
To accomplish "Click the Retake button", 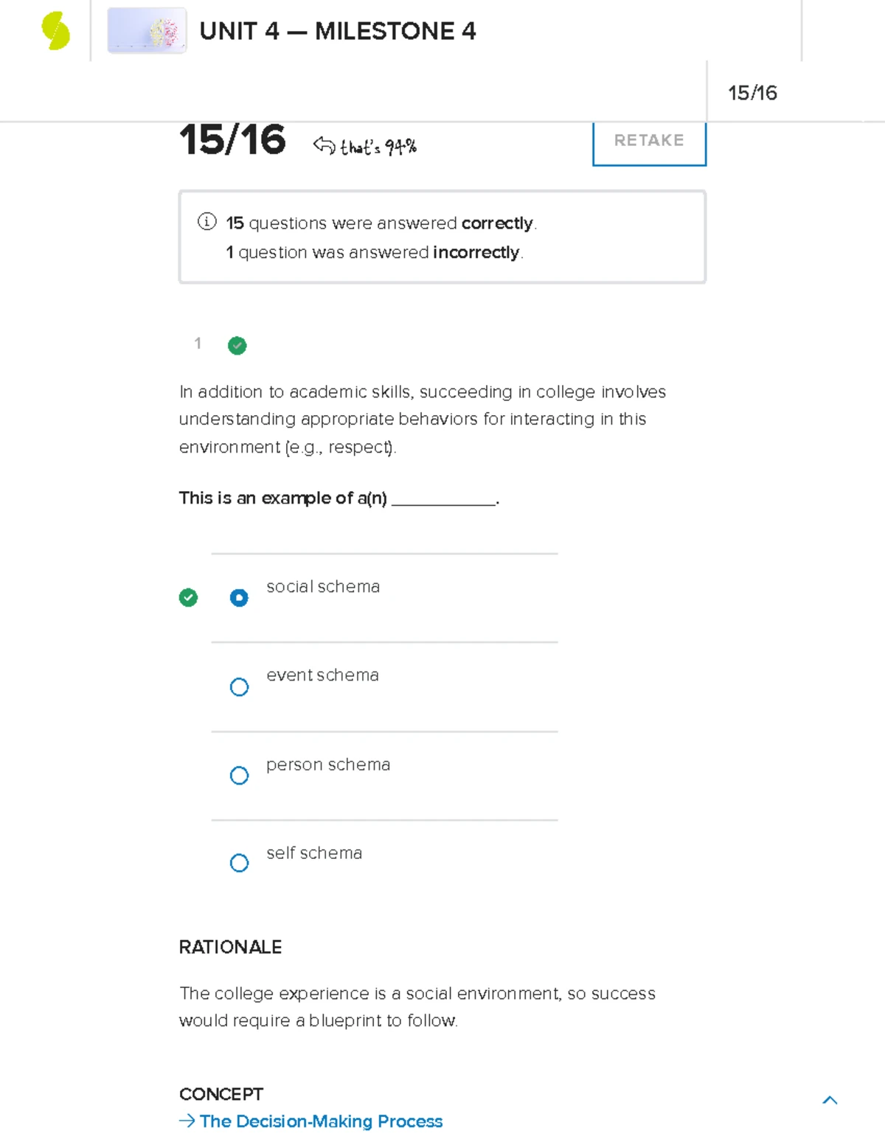I will tap(649, 141).
